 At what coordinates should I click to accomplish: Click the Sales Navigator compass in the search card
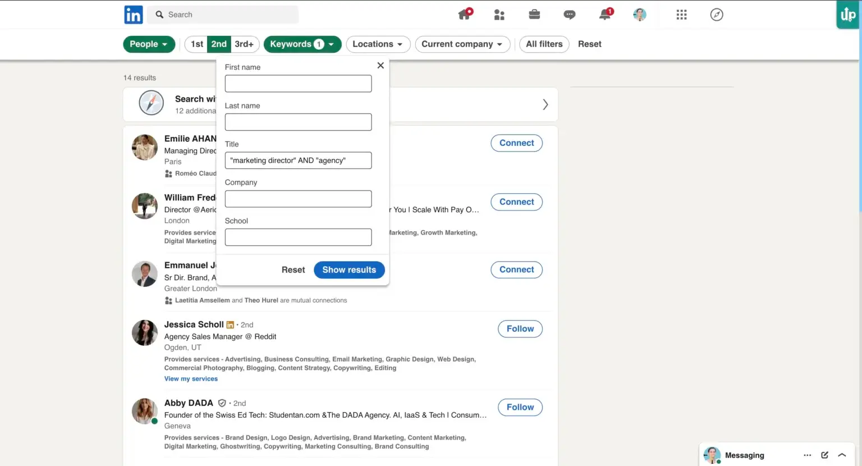pos(151,103)
